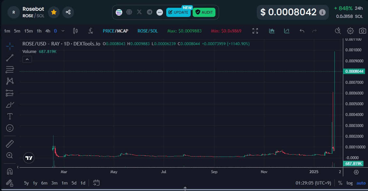
Task: Open price info icon beside $0.0008042
Action: pyautogui.click(x=322, y=12)
